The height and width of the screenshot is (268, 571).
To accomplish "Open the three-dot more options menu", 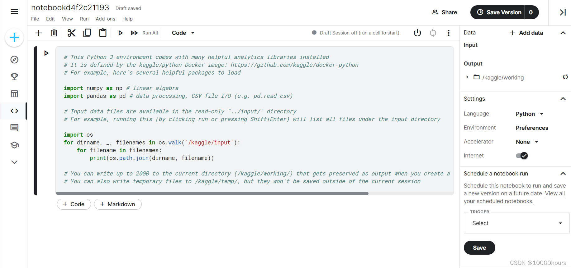I will coord(449,33).
